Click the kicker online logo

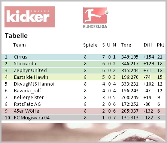tap(30, 17)
